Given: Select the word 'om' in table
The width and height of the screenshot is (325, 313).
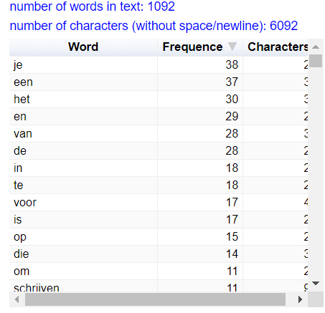Looking at the screenshot, I should pos(22,271).
